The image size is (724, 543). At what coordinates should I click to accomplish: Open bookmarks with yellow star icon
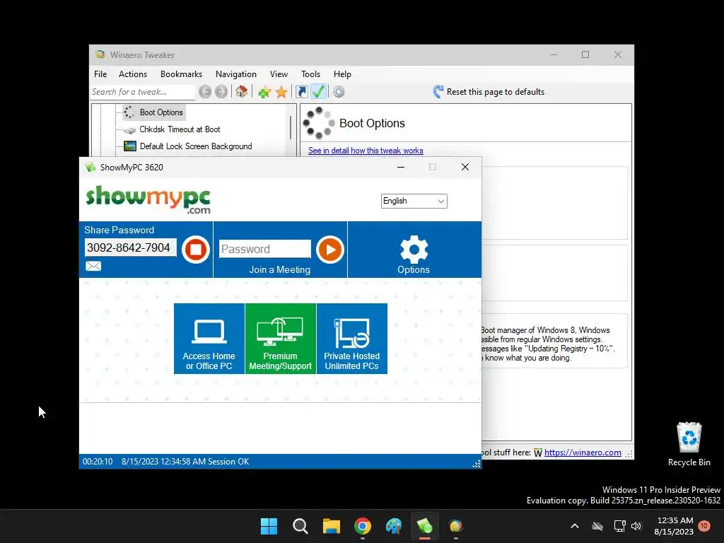point(281,92)
